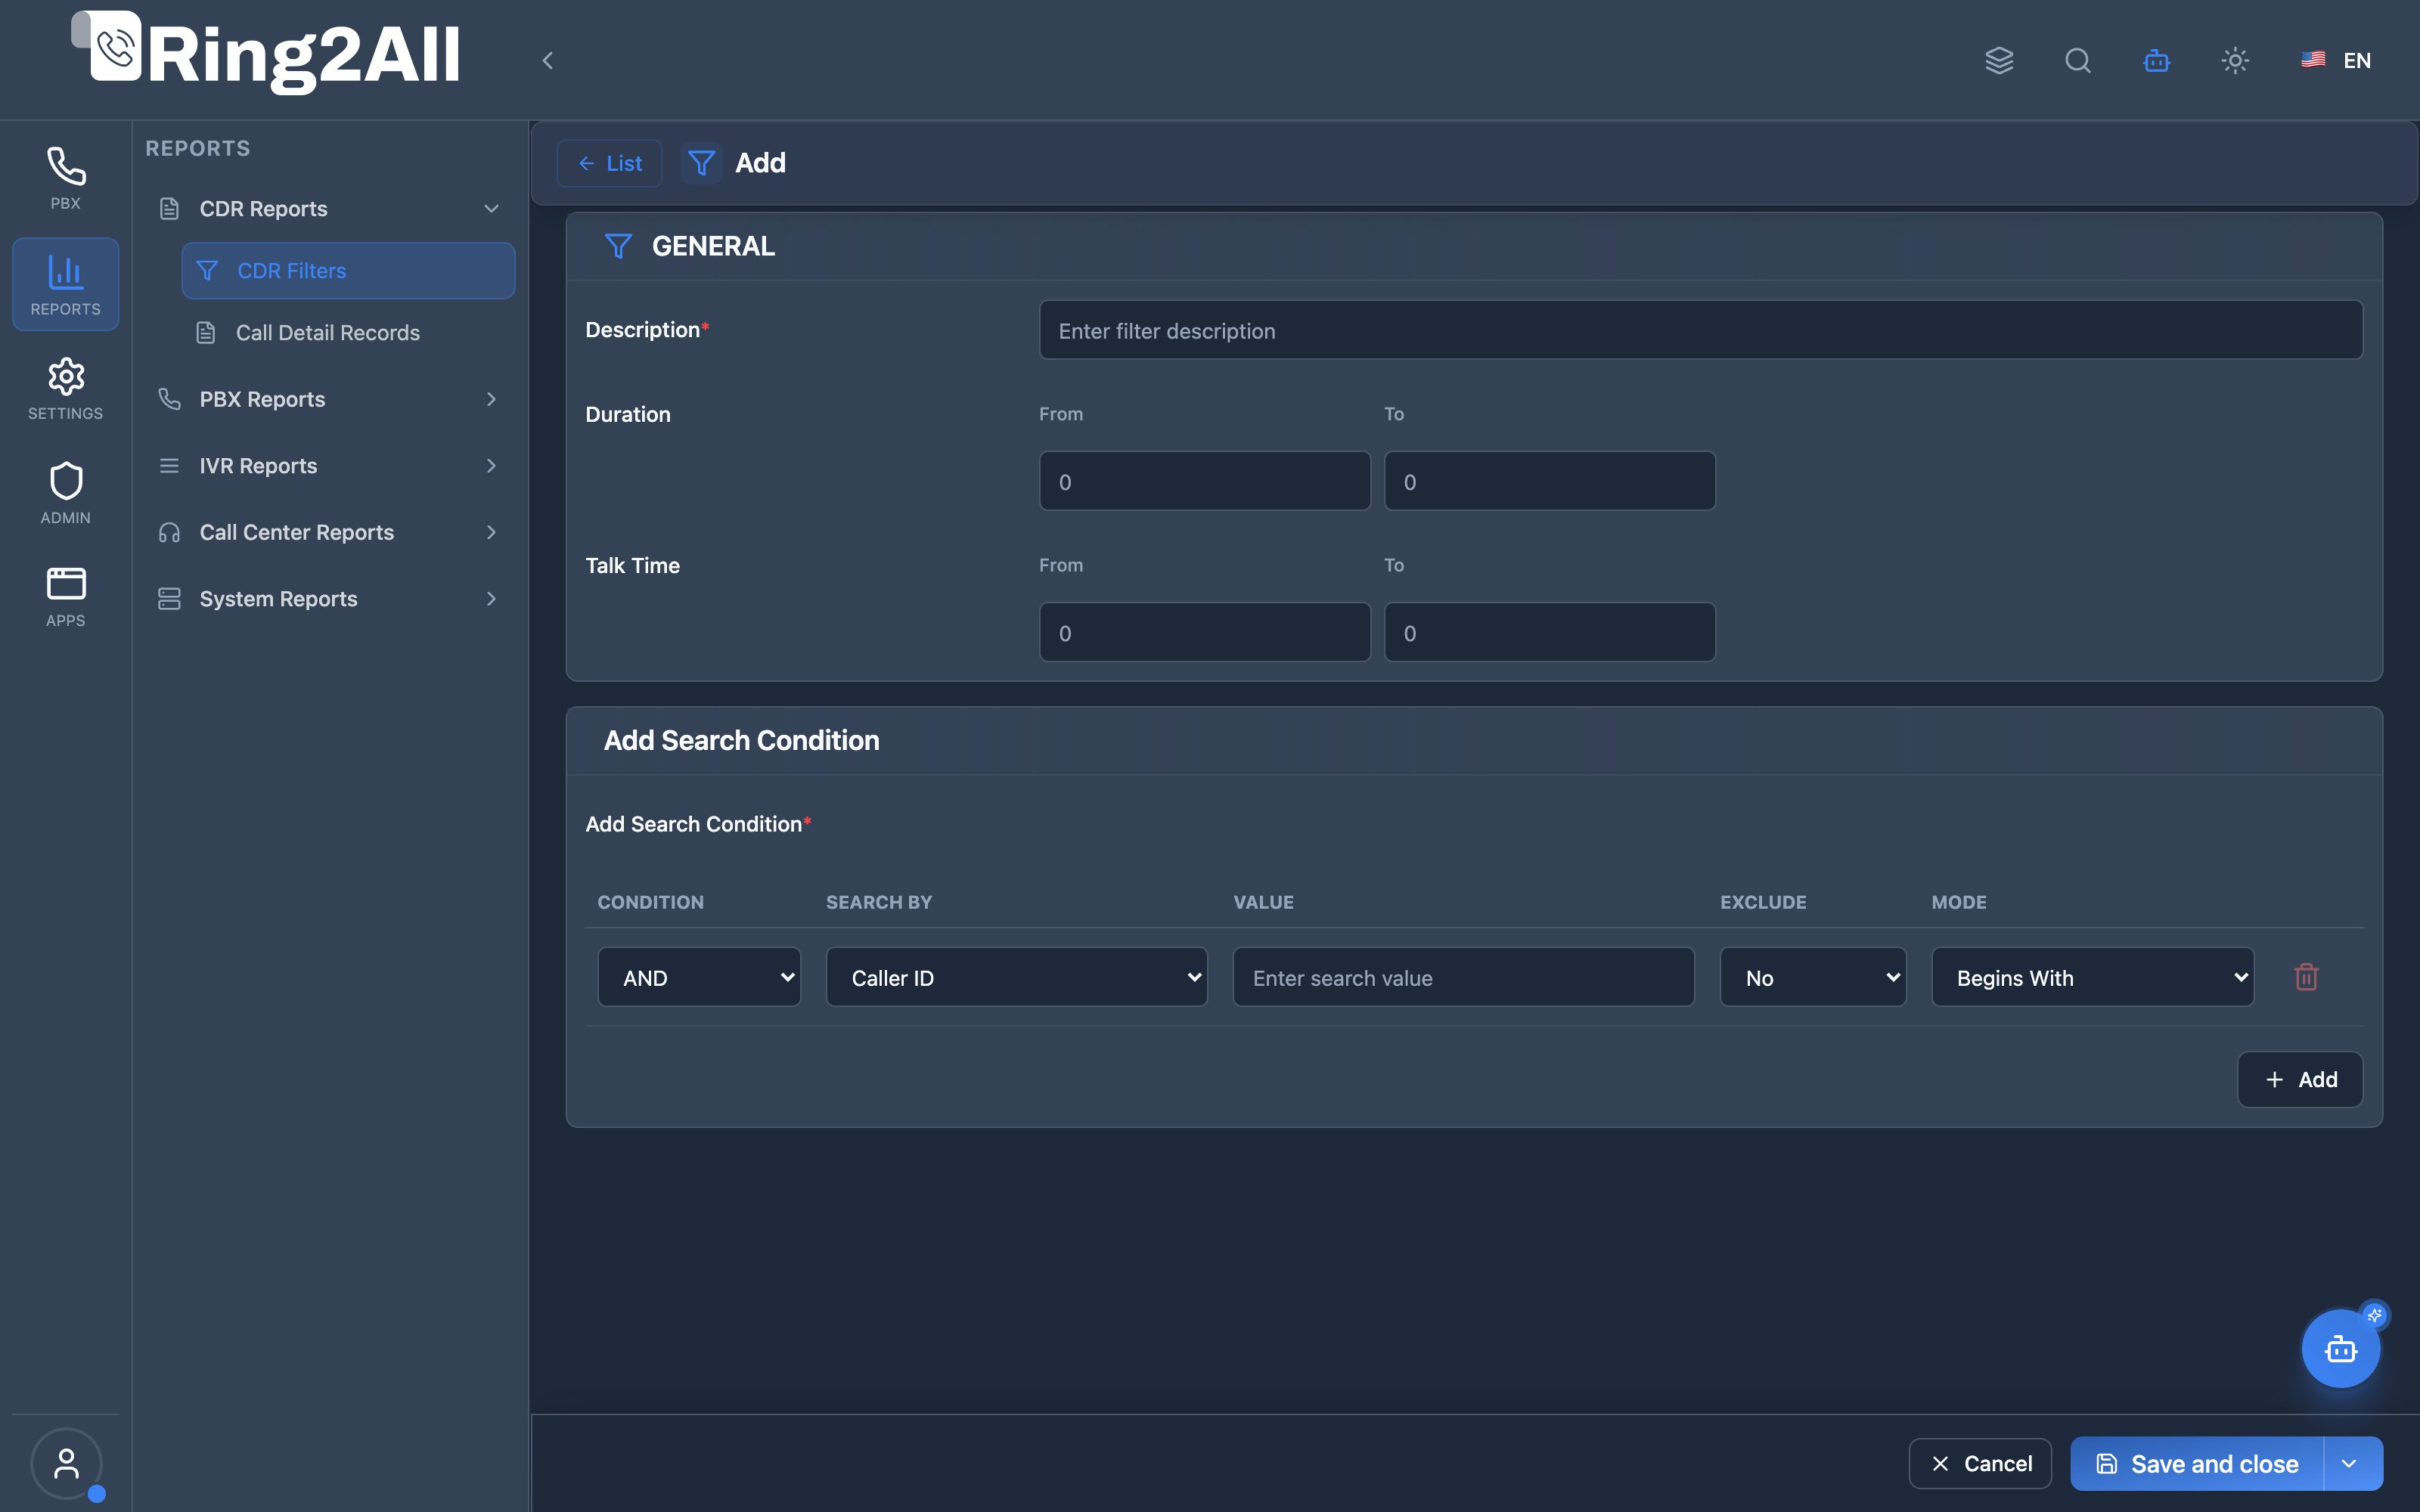Click the Talk Time From field
2420x1512 pixels.
(1204, 632)
